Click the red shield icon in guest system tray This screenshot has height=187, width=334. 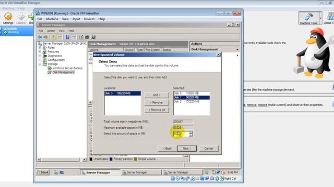223,172
